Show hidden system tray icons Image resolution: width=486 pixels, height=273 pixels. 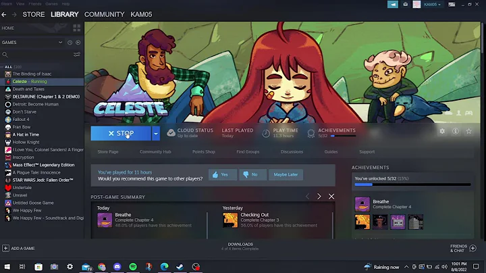pyautogui.click(x=406, y=267)
